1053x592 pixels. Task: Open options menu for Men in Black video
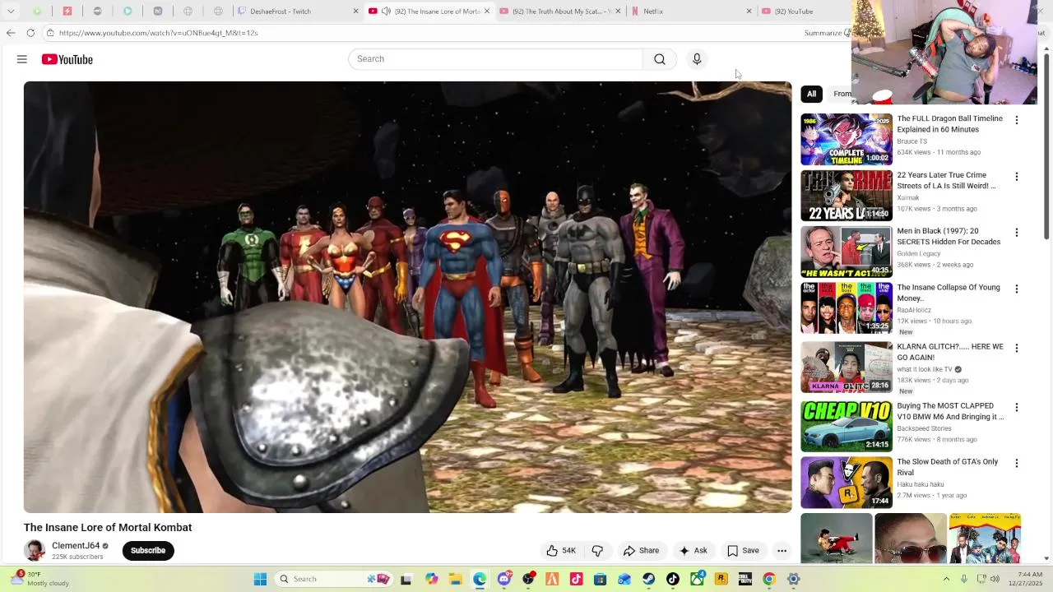[1017, 233]
